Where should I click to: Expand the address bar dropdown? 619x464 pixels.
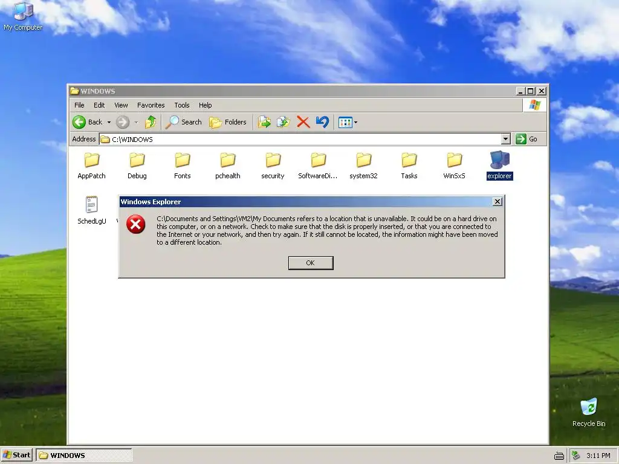coord(506,140)
